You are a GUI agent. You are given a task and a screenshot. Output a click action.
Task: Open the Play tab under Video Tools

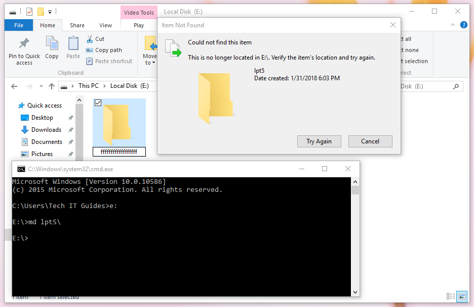click(139, 25)
